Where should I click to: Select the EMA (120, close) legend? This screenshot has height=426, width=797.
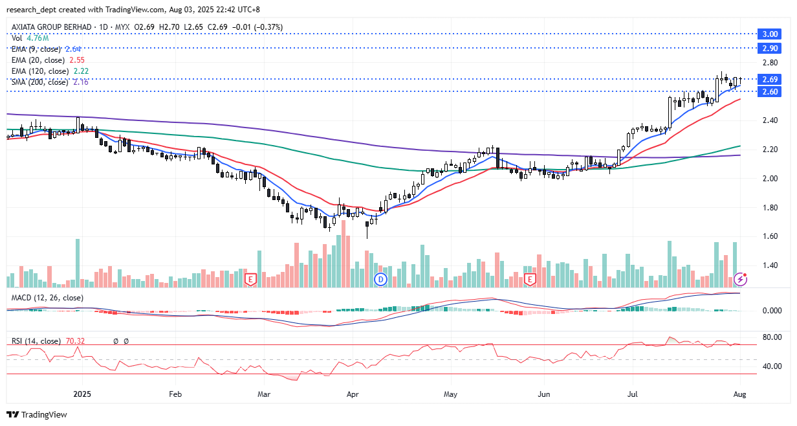50,71
